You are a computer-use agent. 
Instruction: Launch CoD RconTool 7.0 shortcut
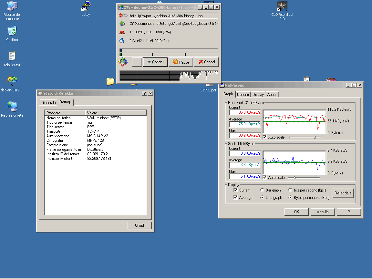pos(282,6)
